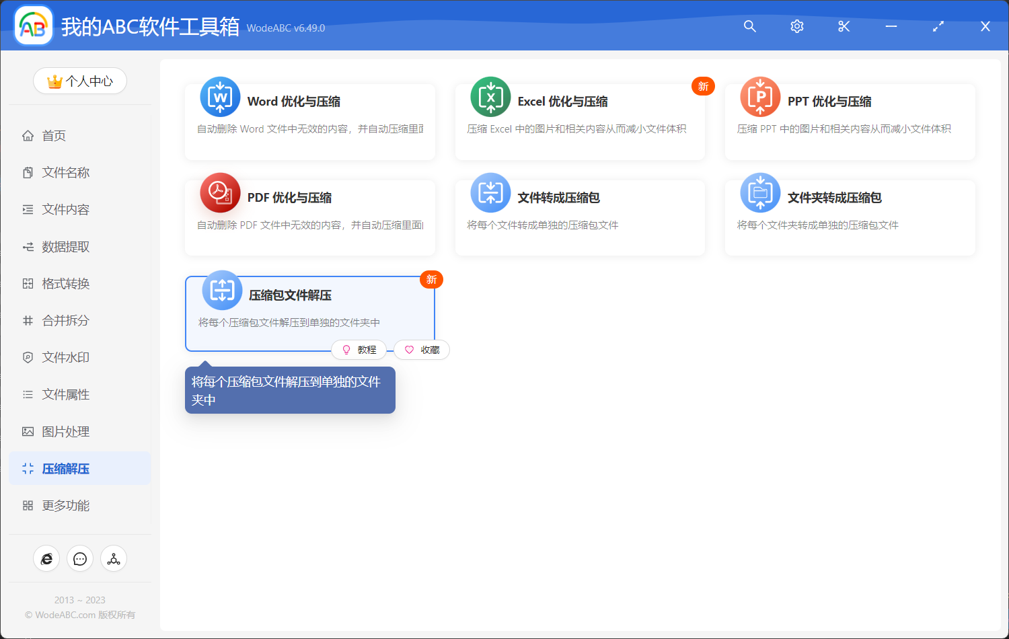Open the chat bubble icon in sidebar footer
This screenshot has height=639, width=1009.
(x=80, y=559)
